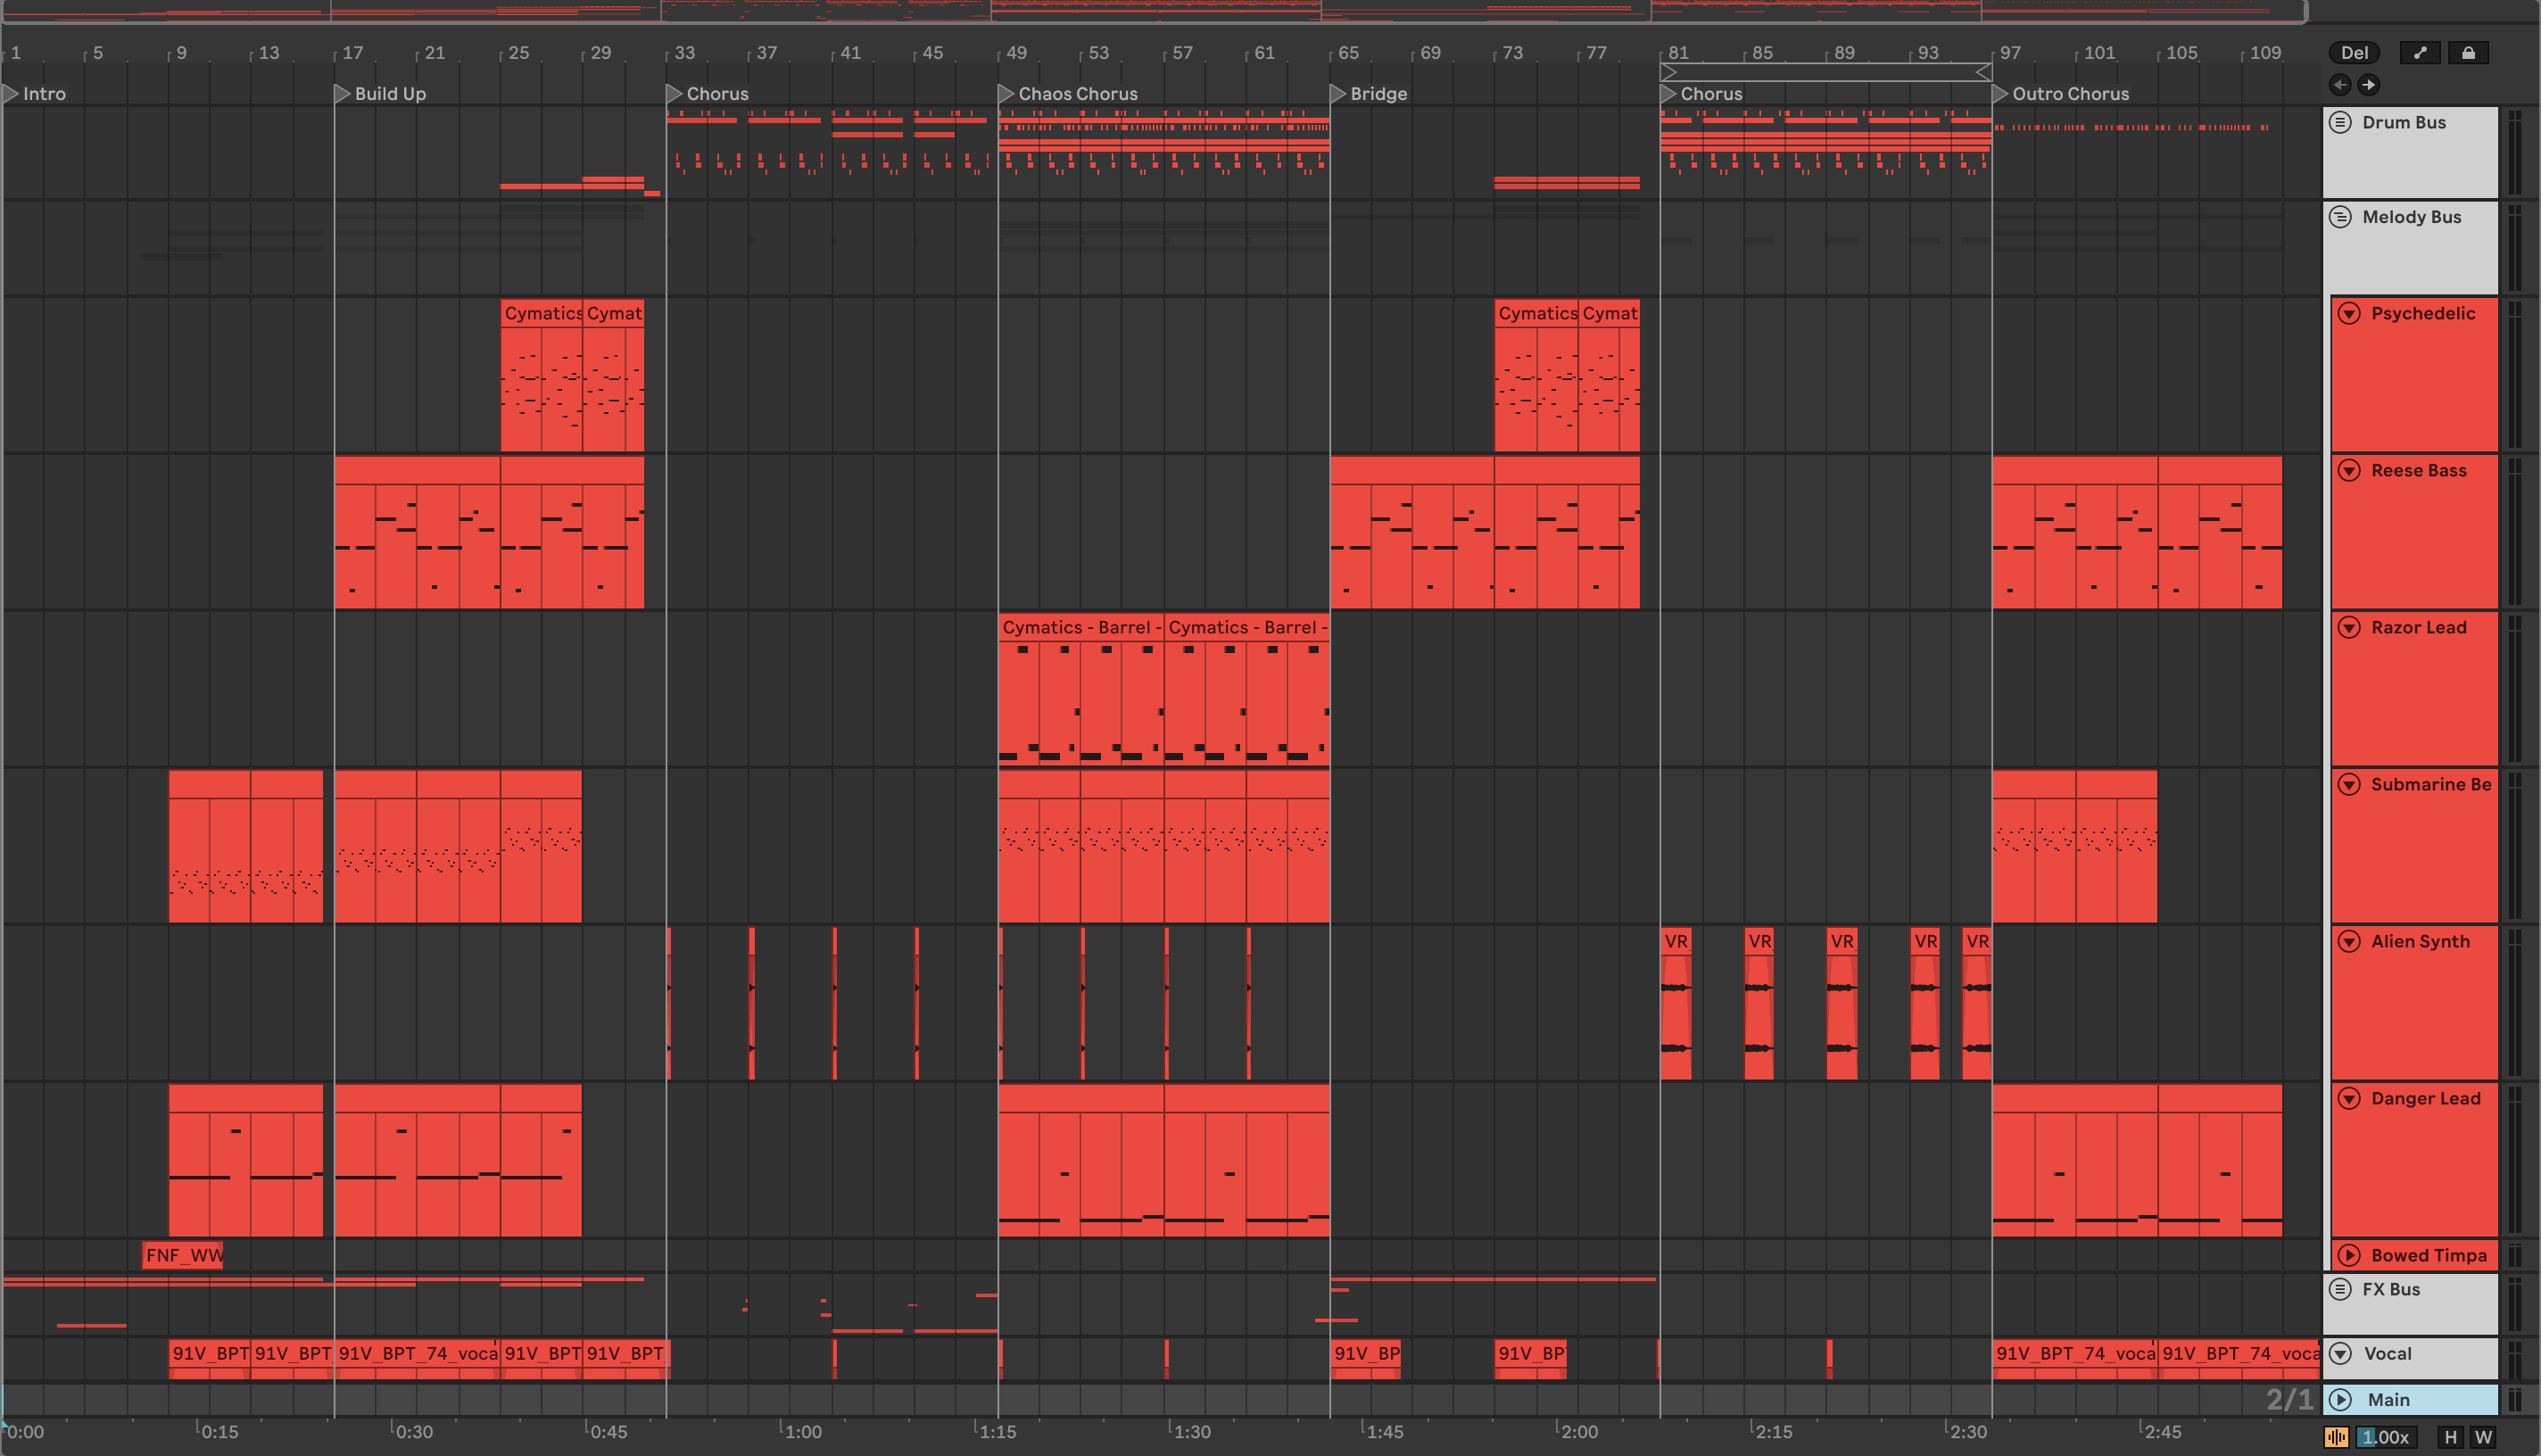Toggle the lock envelopes icon

click(2467, 53)
